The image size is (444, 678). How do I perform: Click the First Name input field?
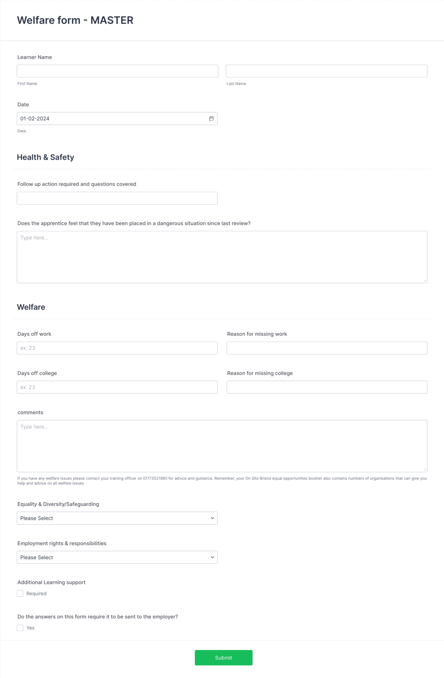click(117, 71)
